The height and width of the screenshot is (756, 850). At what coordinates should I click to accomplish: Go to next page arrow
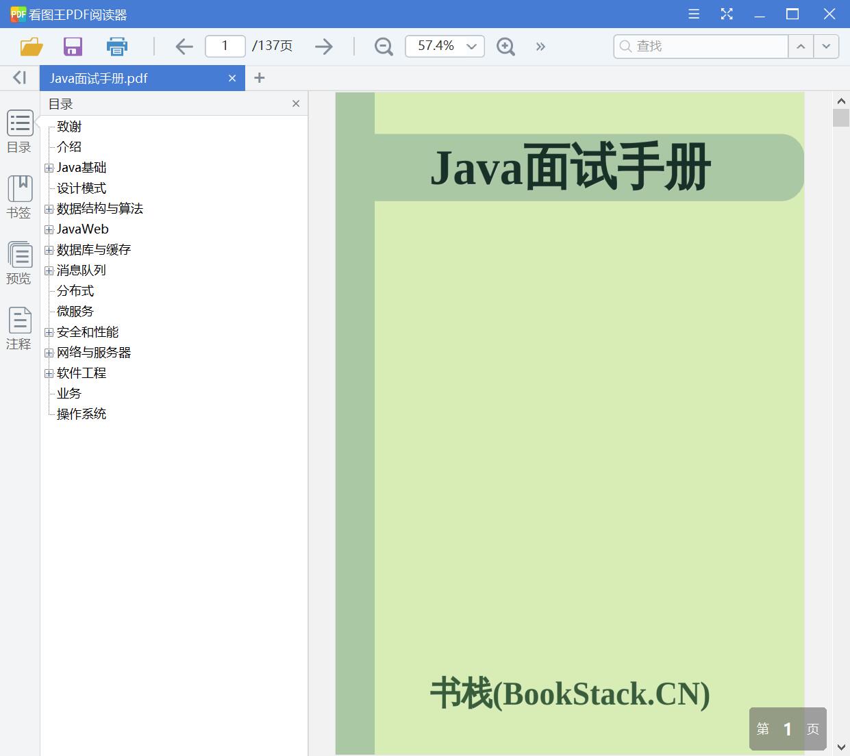coord(324,46)
